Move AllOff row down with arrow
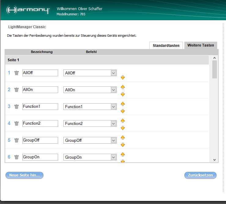Screen dimensions: 226x204 point(123,77)
